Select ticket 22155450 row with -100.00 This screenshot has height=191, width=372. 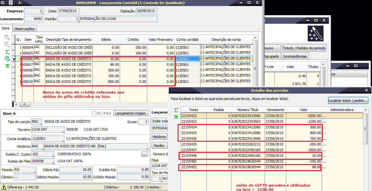272,161
